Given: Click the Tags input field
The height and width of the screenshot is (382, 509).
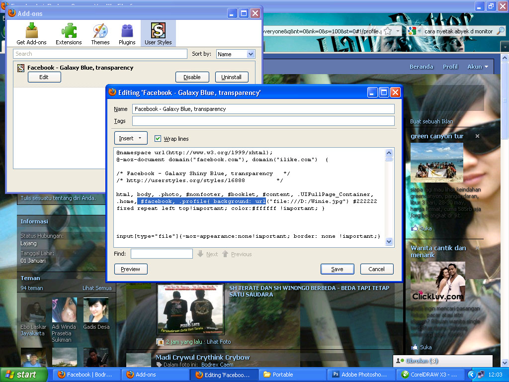Looking at the screenshot, I should pyautogui.click(x=263, y=121).
